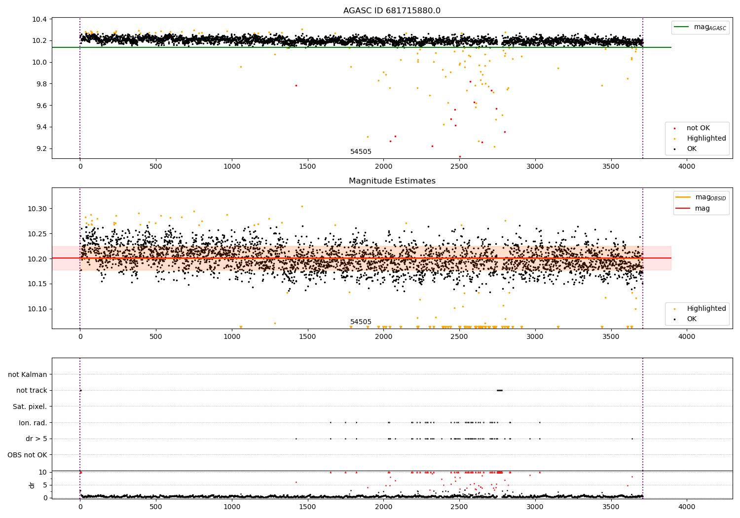Viewport: 740px width, 518px height.
Task: Select 'OK' legend entry in middle plot
Action: point(692,319)
